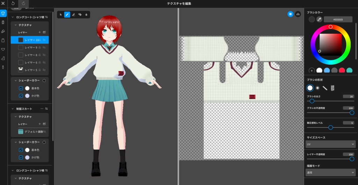Open the skirt's three-dot more menu
The image size is (358, 185).
point(42,109)
